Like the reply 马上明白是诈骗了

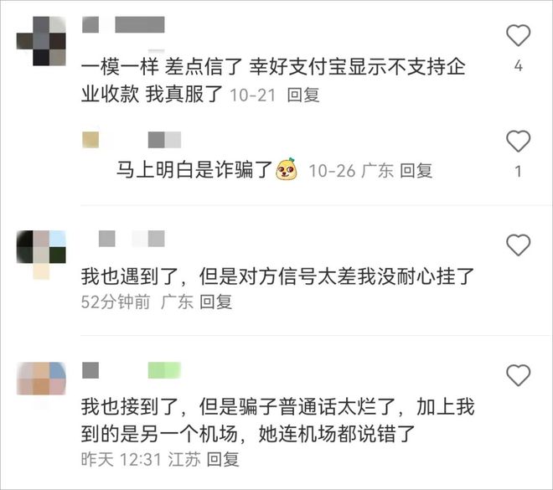[518, 141]
